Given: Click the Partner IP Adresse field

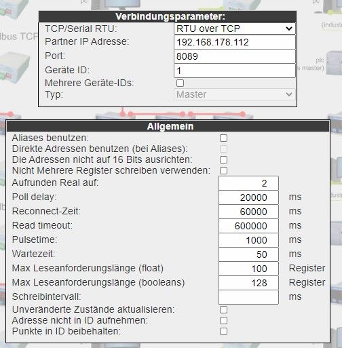Looking at the screenshot, I should tap(235, 42).
